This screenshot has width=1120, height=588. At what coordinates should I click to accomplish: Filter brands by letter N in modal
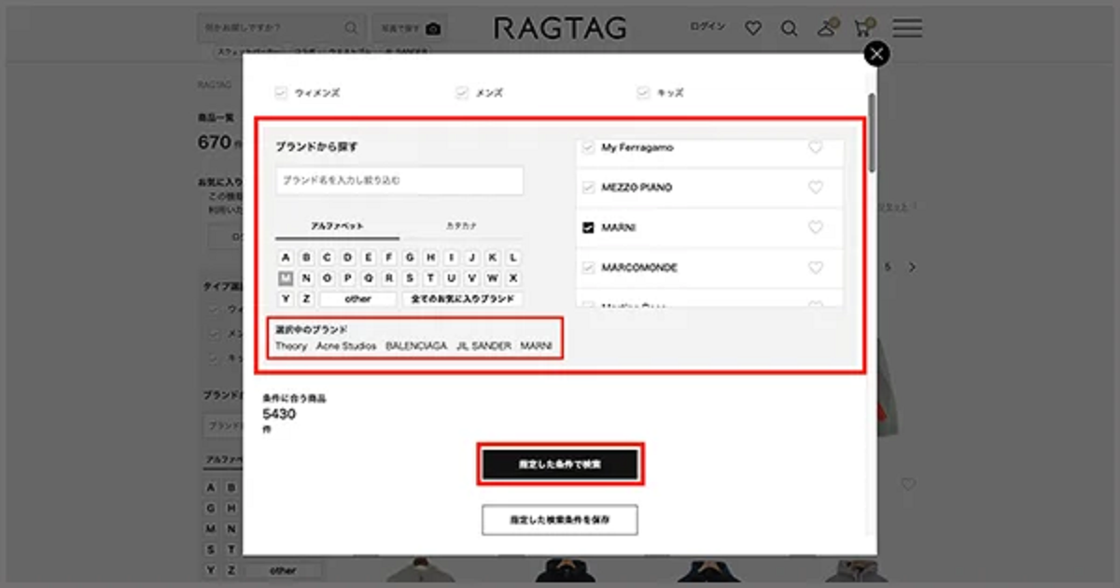(306, 278)
